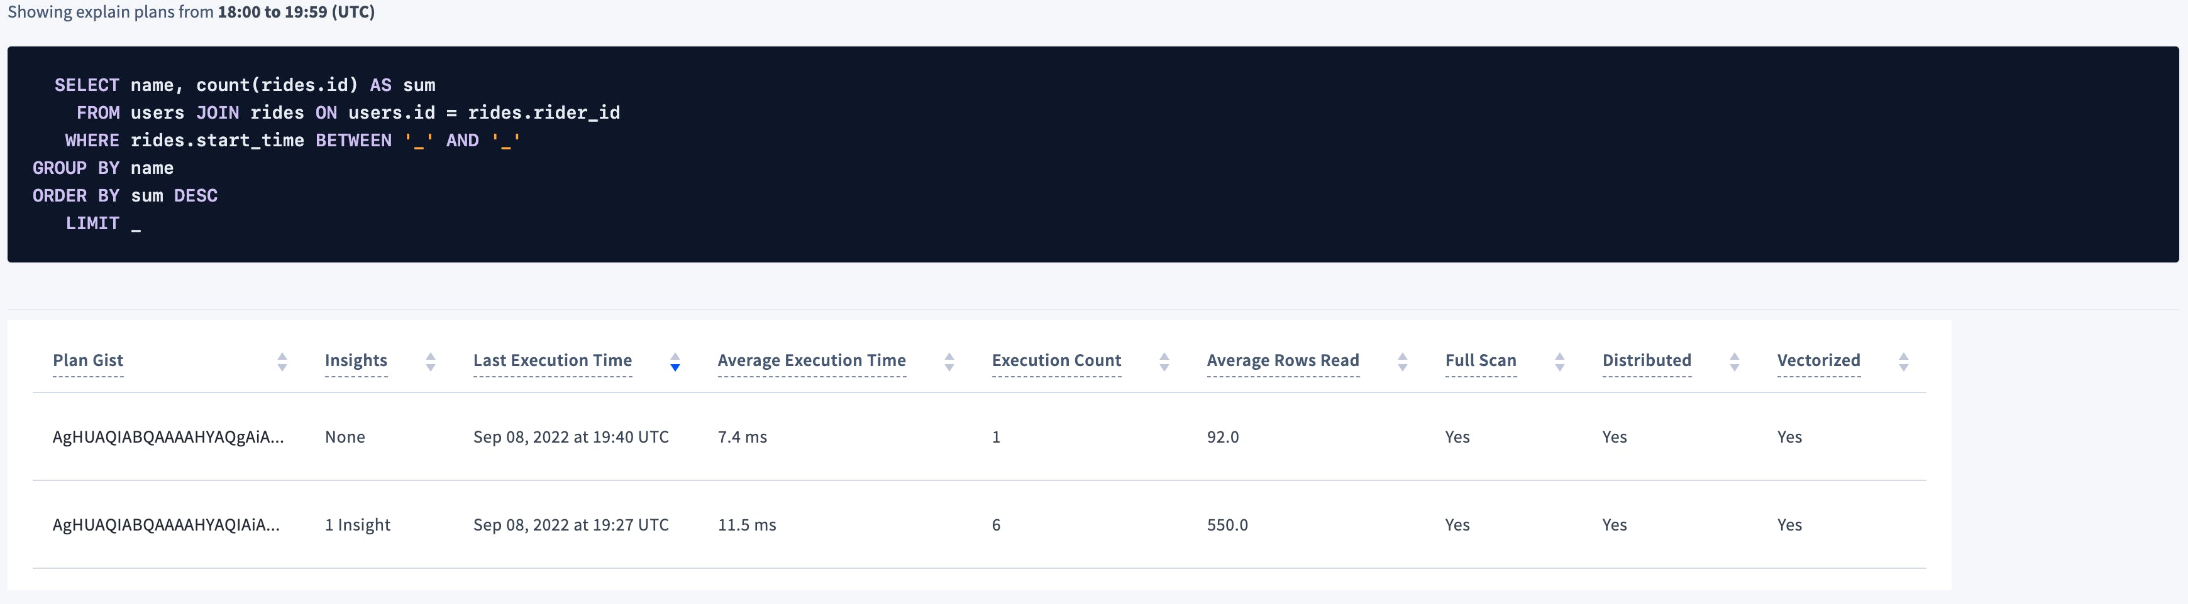Click Average Rows Read header label
This screenshot has width=2188, height=604.
coord(1283,360)
